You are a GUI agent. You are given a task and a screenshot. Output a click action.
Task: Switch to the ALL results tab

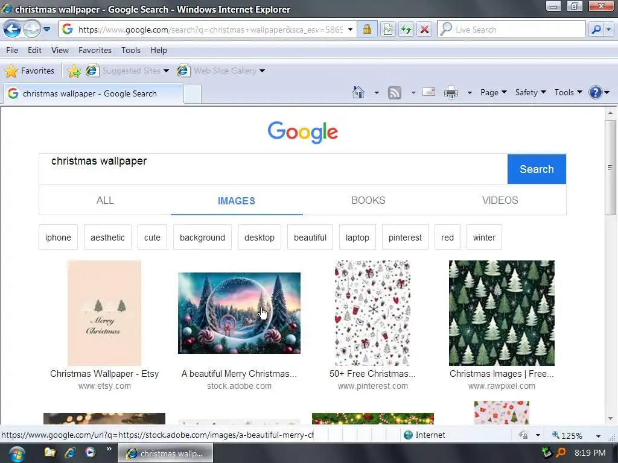[x=105, y=200]
